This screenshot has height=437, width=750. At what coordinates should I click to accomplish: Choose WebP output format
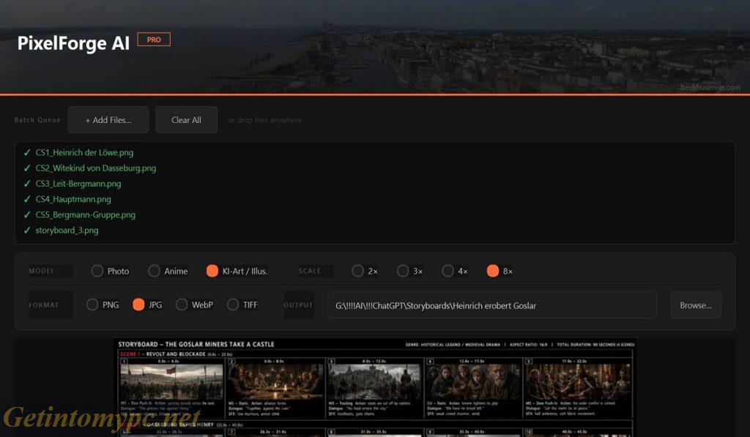182,305
